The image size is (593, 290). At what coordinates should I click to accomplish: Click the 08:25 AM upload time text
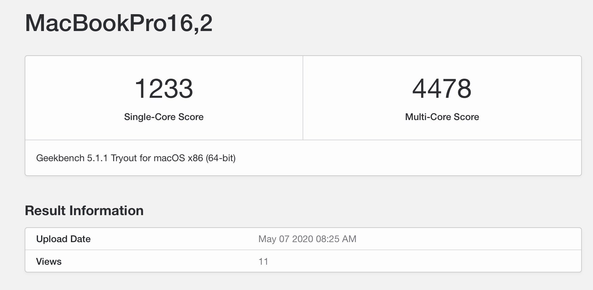click(336, 239)
